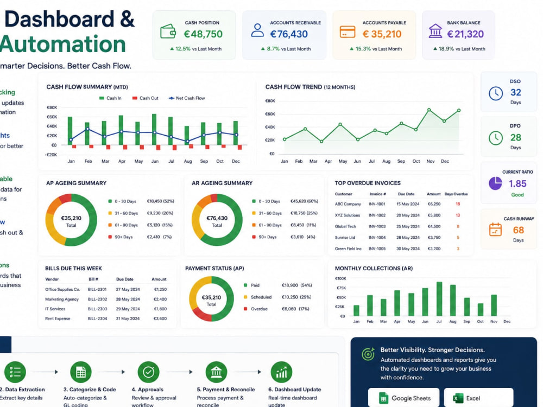Image resolution: width=543 pixels, height=407 pixels.
Task: Click the Net Cash Flow legend marker
Action: click(x=171, y=98)
